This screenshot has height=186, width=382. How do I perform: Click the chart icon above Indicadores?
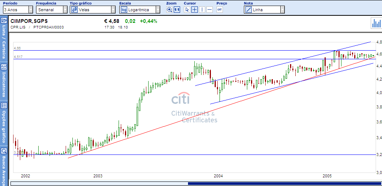click(4, 67)
